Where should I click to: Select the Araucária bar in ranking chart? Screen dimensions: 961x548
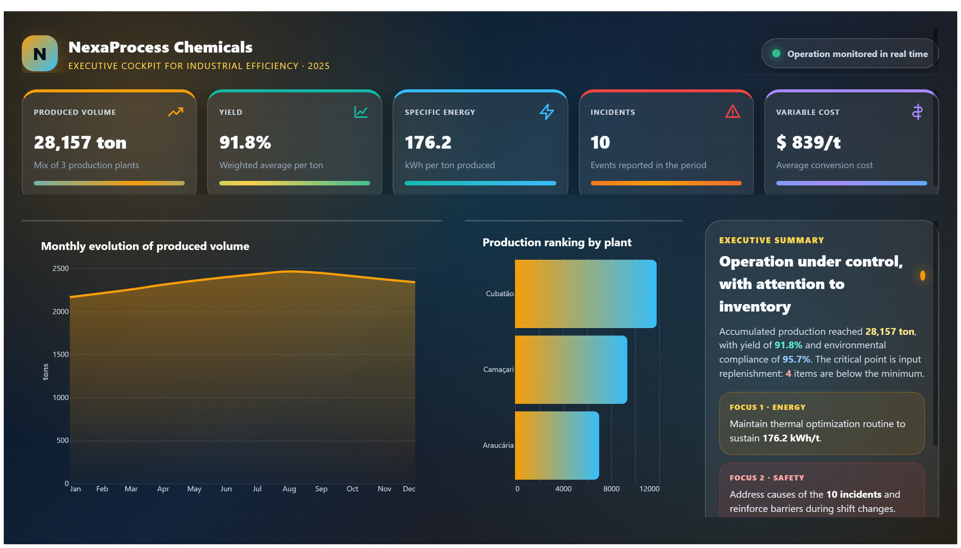click(557, 445)
